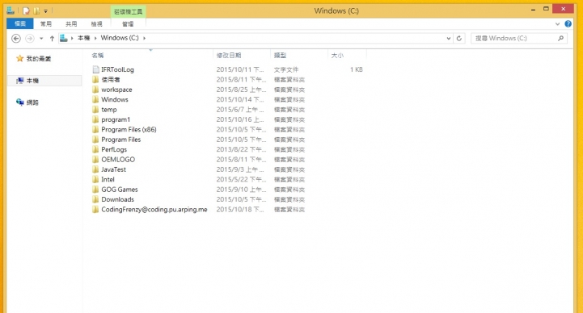The image size is (583, 313).
Task: Select the Intel folder icon
Action: click(95, 180)
